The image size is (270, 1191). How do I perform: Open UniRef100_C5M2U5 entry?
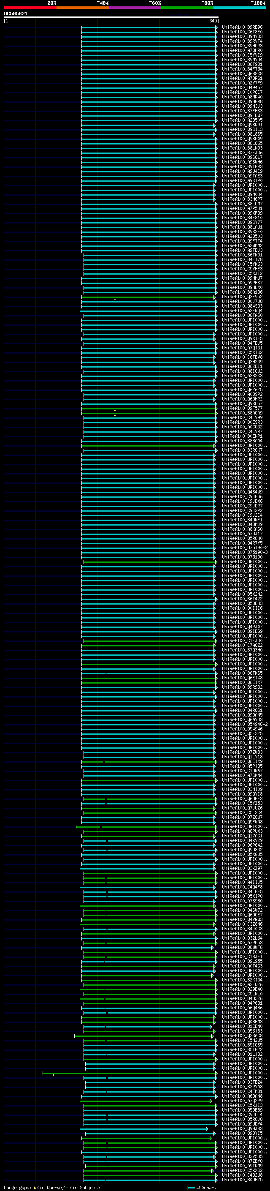pyautogui.click(x=242, y=1040)
